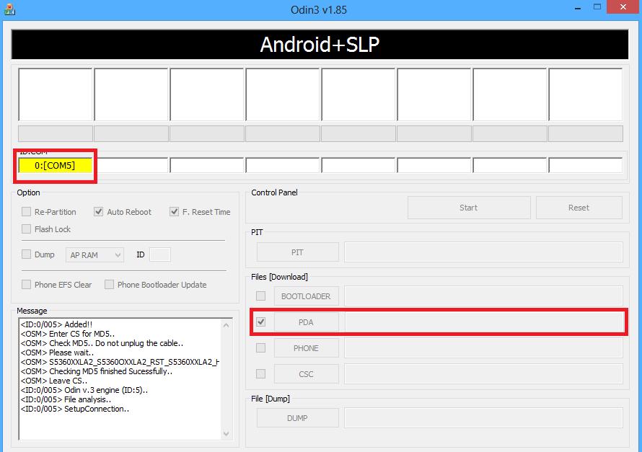Close the Odin3 window
The height and width of the screenshot is (452, 642).
pyautogui.click(x=623, y=7)
